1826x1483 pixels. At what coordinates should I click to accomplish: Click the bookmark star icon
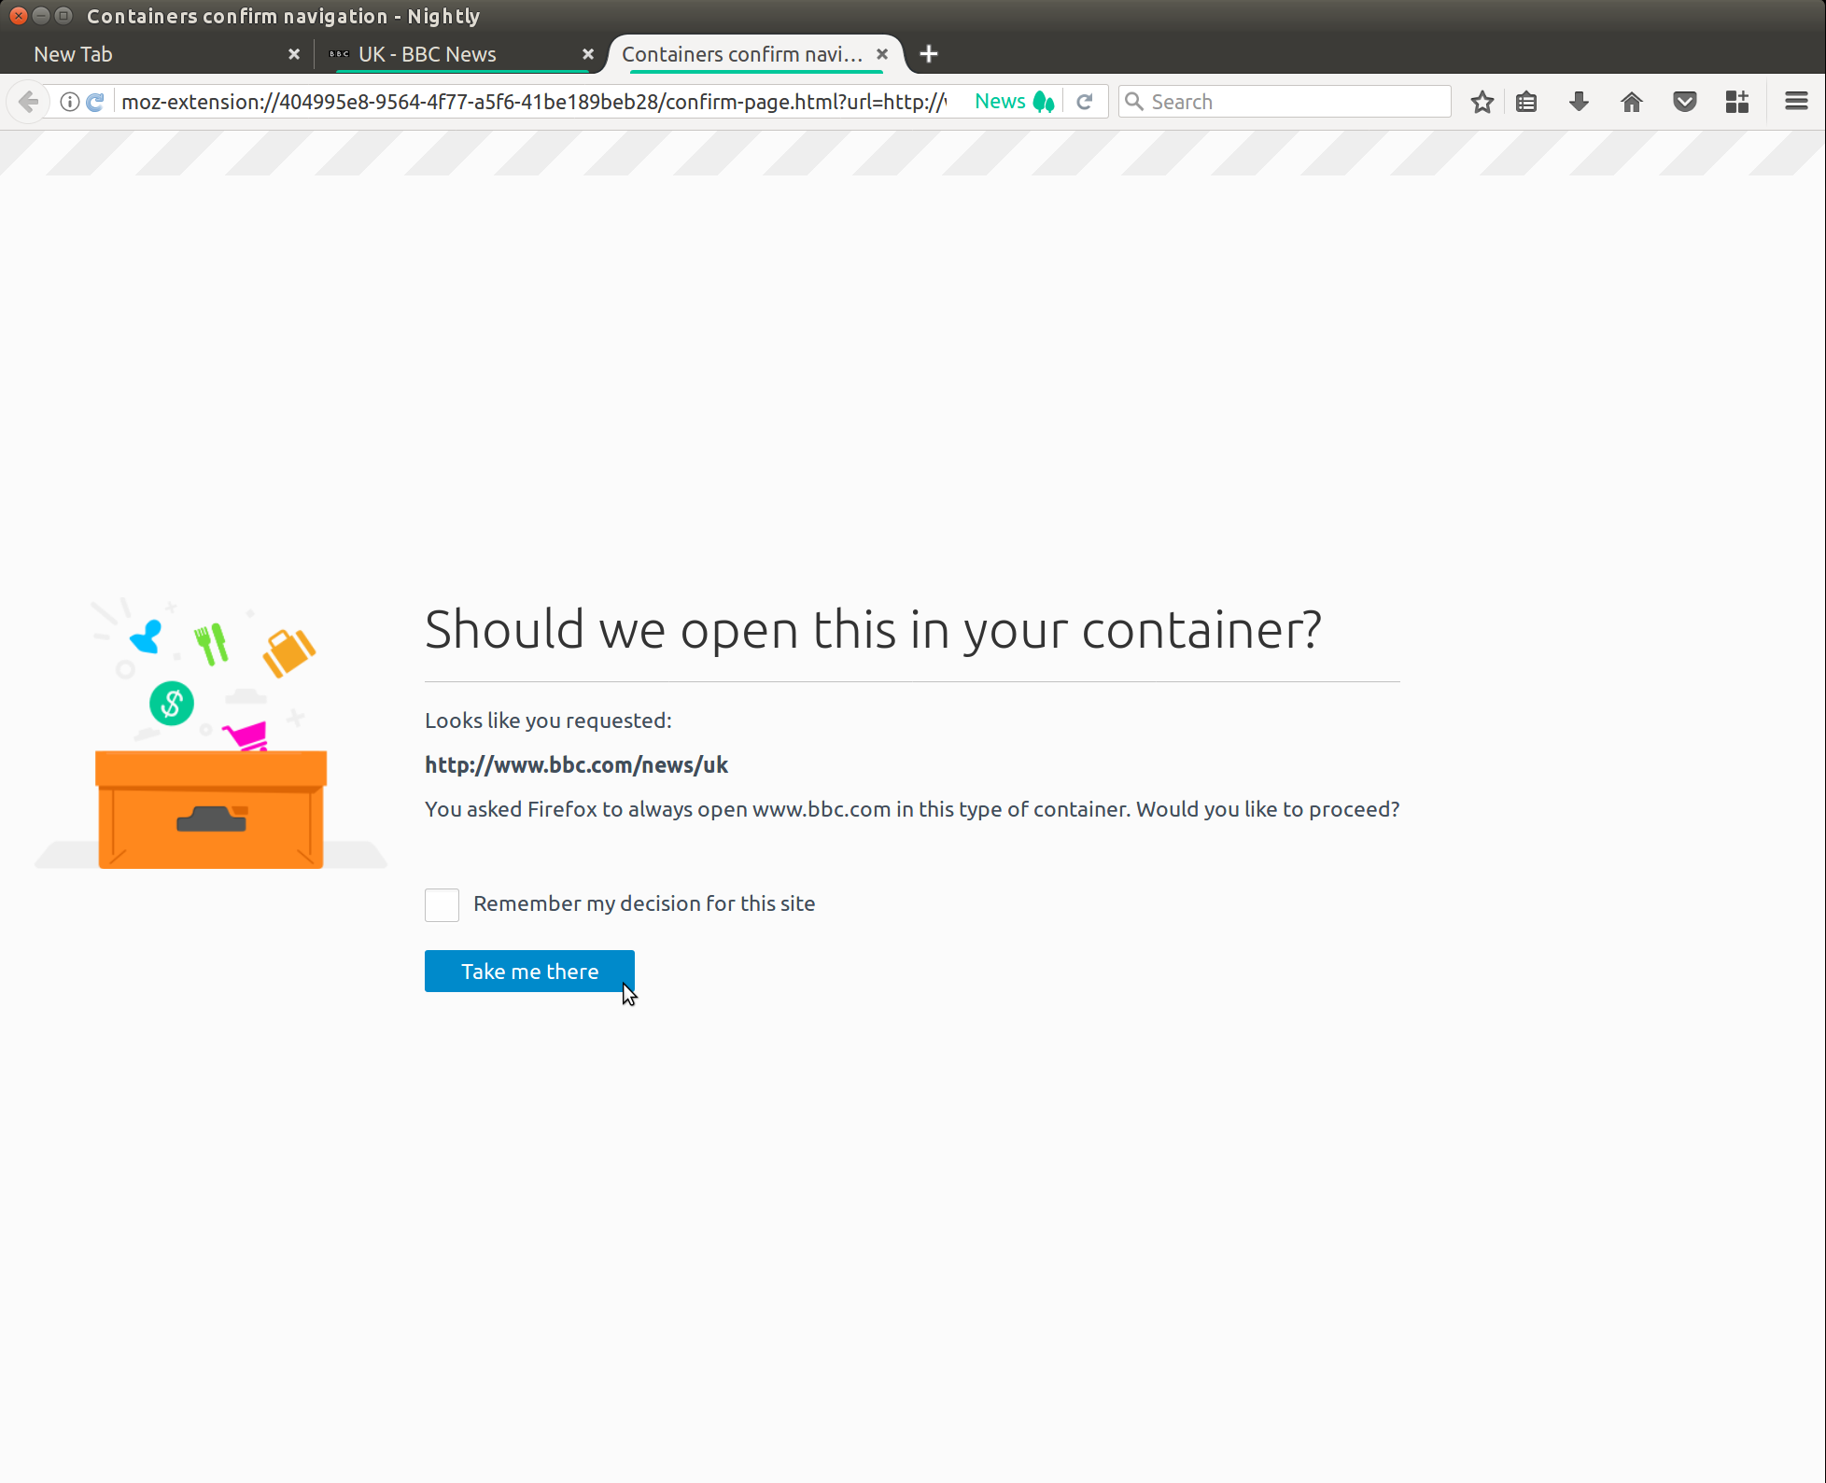click(1481, 102)
